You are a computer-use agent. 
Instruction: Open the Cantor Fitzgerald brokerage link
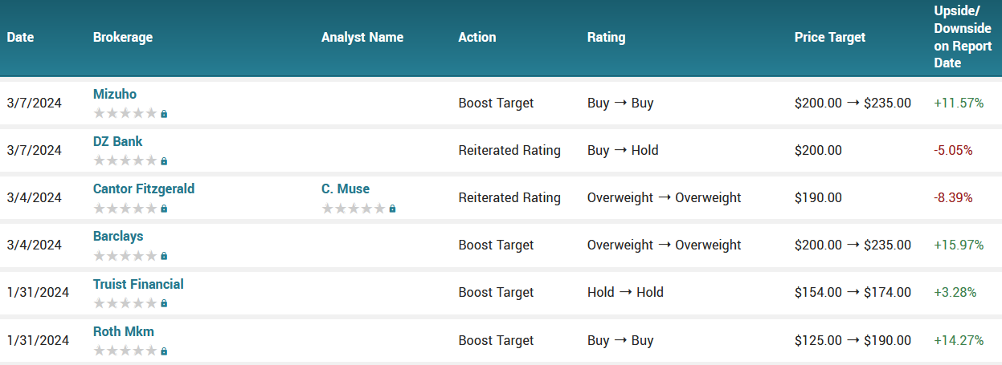[x=144, y=189]
